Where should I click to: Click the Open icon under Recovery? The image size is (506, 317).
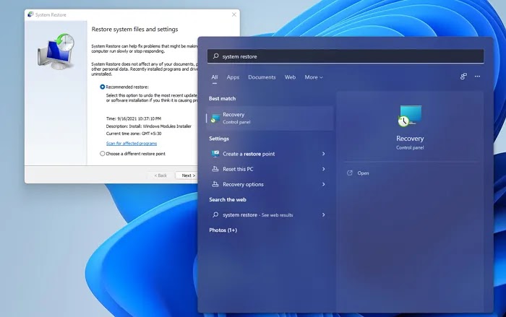click(349, 173)
